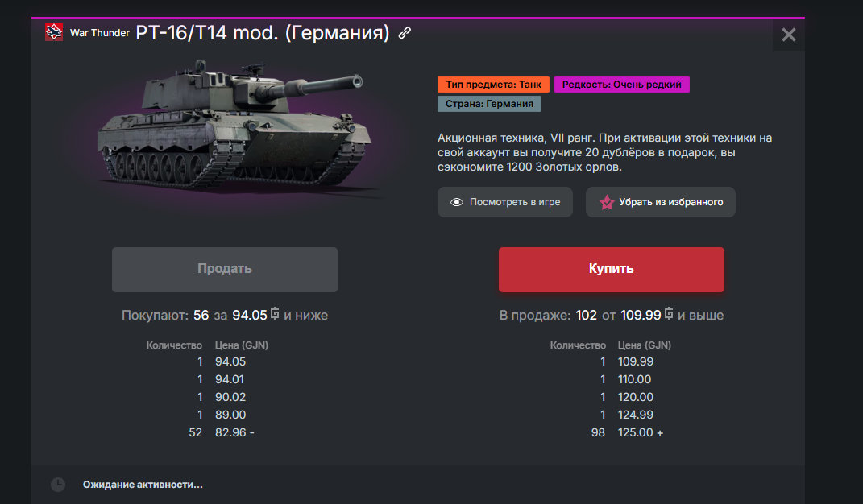Click the clock icon beside activity status
Viewport: 863px width, 504px height.
point(58,484)
